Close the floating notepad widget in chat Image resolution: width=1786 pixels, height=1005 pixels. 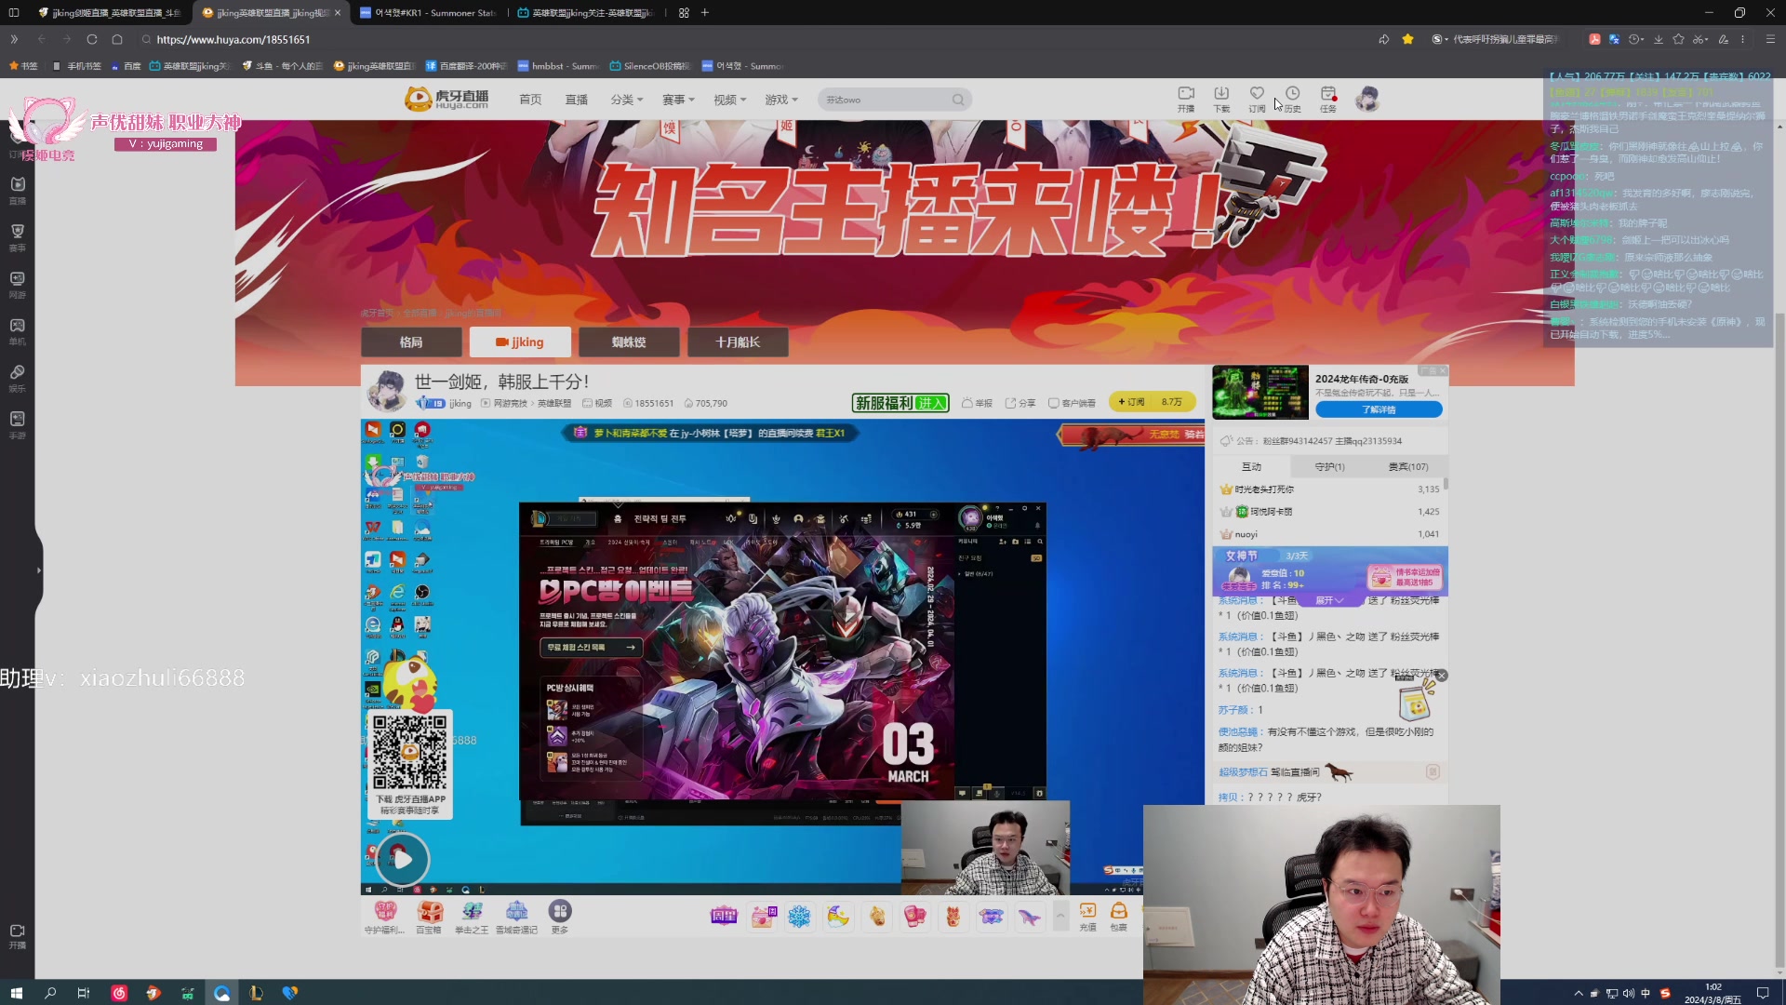(1442, 676)
